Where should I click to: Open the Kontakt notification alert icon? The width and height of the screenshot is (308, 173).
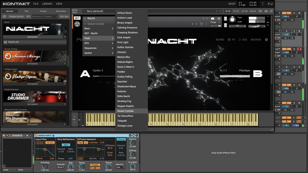coord(262,4)
